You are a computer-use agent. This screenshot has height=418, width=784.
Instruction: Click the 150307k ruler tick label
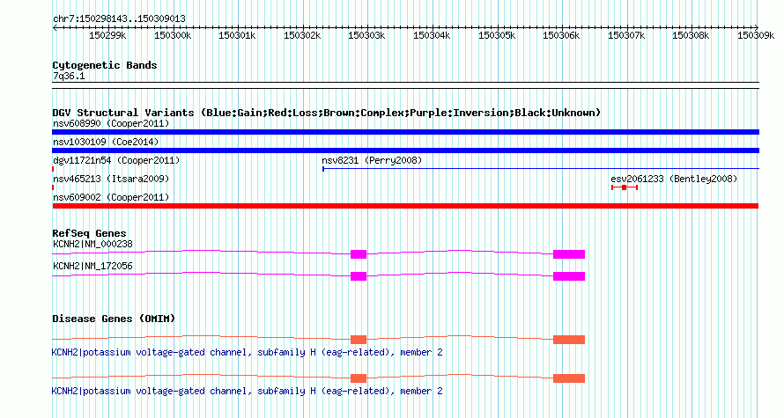[x=626, y=35]
